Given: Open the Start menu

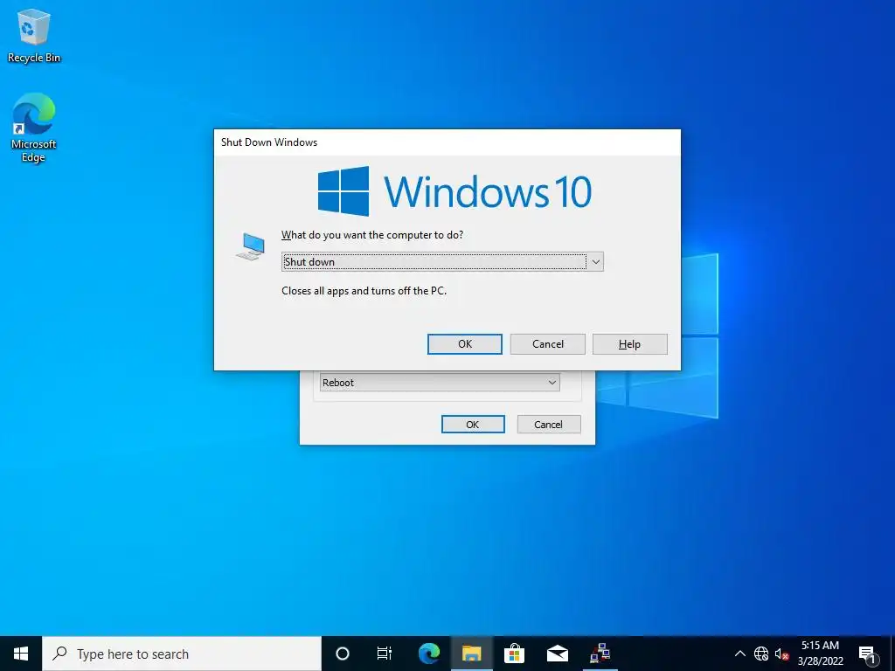Looking at the screenshot, I should (x=21, y=654).
